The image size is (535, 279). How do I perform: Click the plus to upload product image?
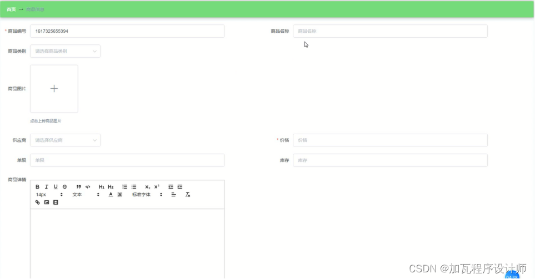pos(54,89)
